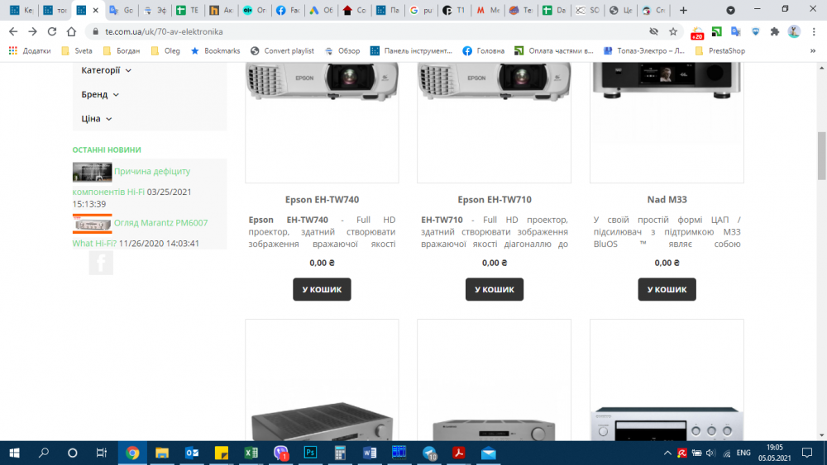Go back to the previous page

point(13,31)
